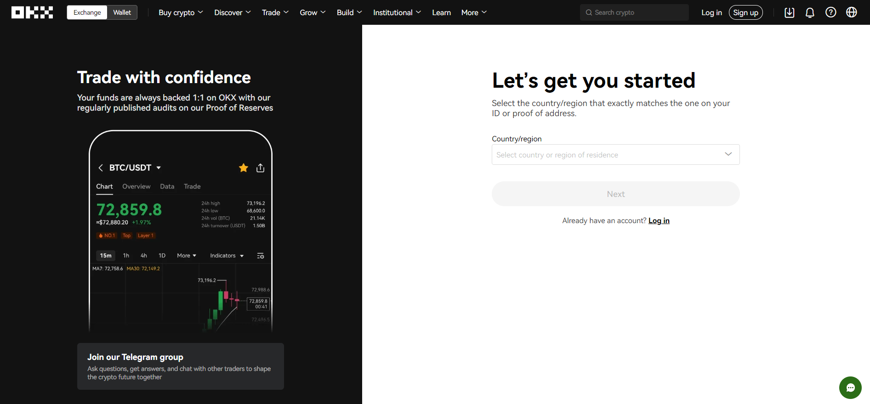Switch to Wallet mode
Viewport: 870px width, 404px height.
tap(122, 12)
